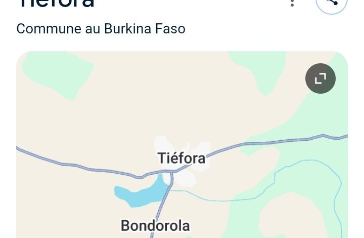Select the Tiéfora label on the map
This screenshot has height=238, width=364.
pos(181,158)
